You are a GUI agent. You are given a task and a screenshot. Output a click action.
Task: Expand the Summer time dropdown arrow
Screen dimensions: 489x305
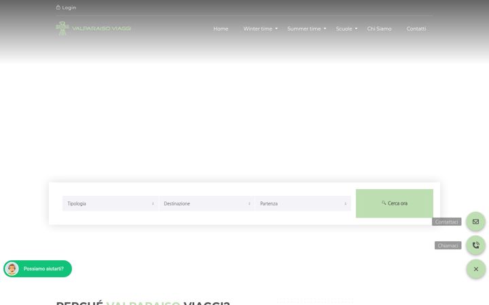click(325, 28)
